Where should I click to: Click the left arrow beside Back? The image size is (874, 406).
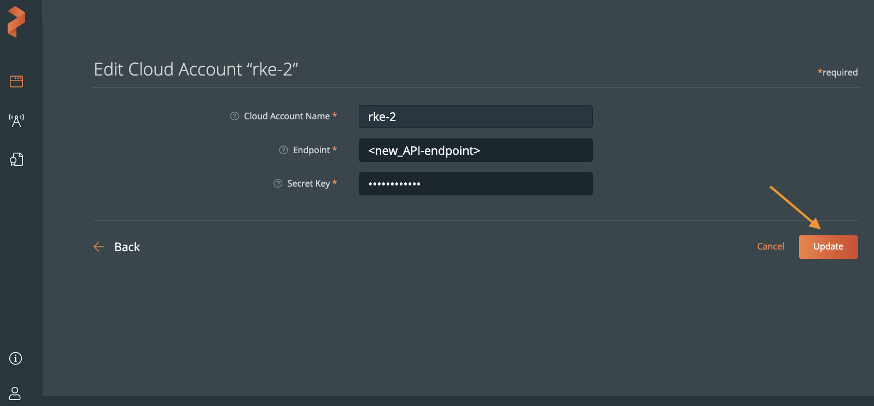tap(99, 247)
